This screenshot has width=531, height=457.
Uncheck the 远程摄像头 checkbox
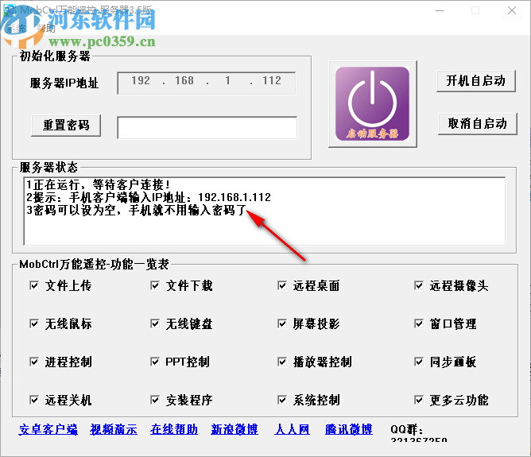coord(419,285)
